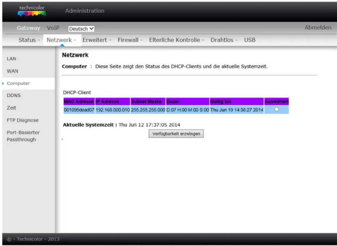This screenshot has height=246, width=337.
Task: Click the lease duration D:07 H:00 cell
Action: [x=188, y=109]
